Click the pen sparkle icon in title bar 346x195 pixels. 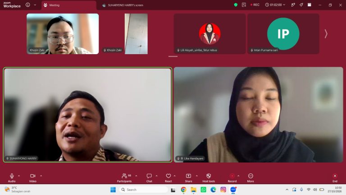point(293,5)
